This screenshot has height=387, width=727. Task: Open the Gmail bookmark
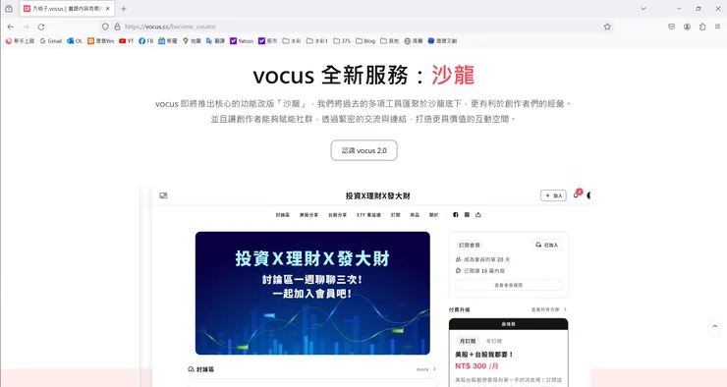[51, 41]
